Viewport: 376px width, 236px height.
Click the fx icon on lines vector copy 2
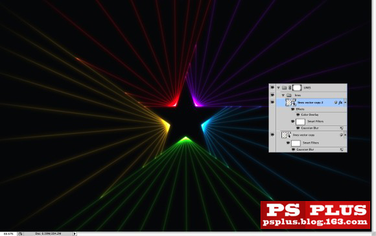[x=340, y=102]
